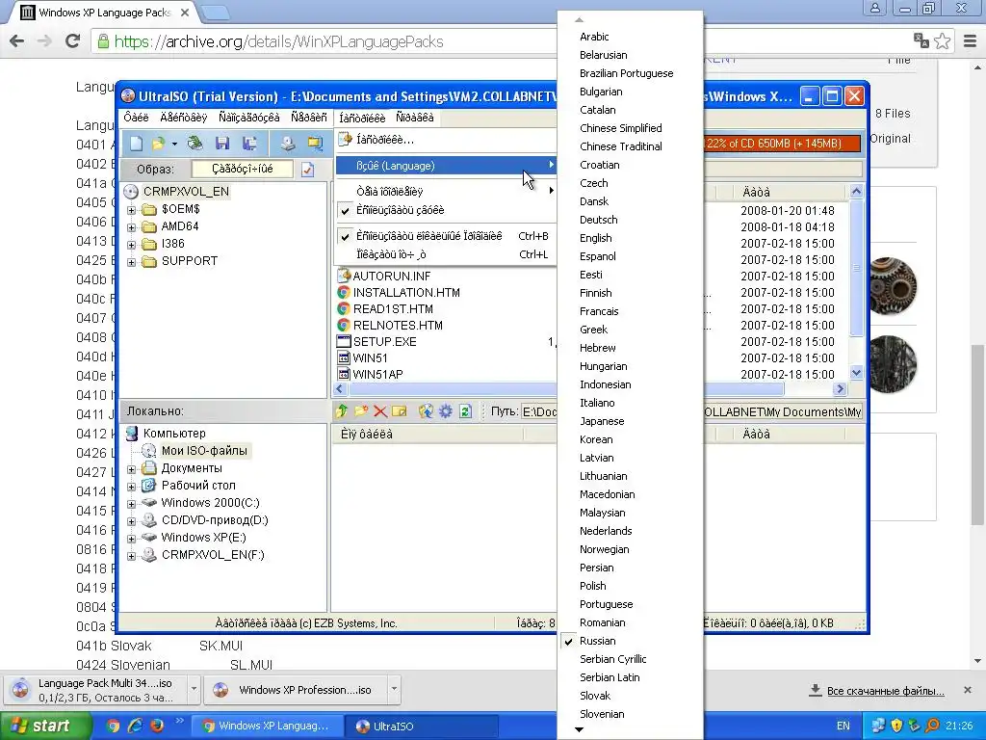Image resolution: width=986 pixels, height=740 pixels.
Task: Click the bootable type field beside Образ
Action: click(242, 169)
